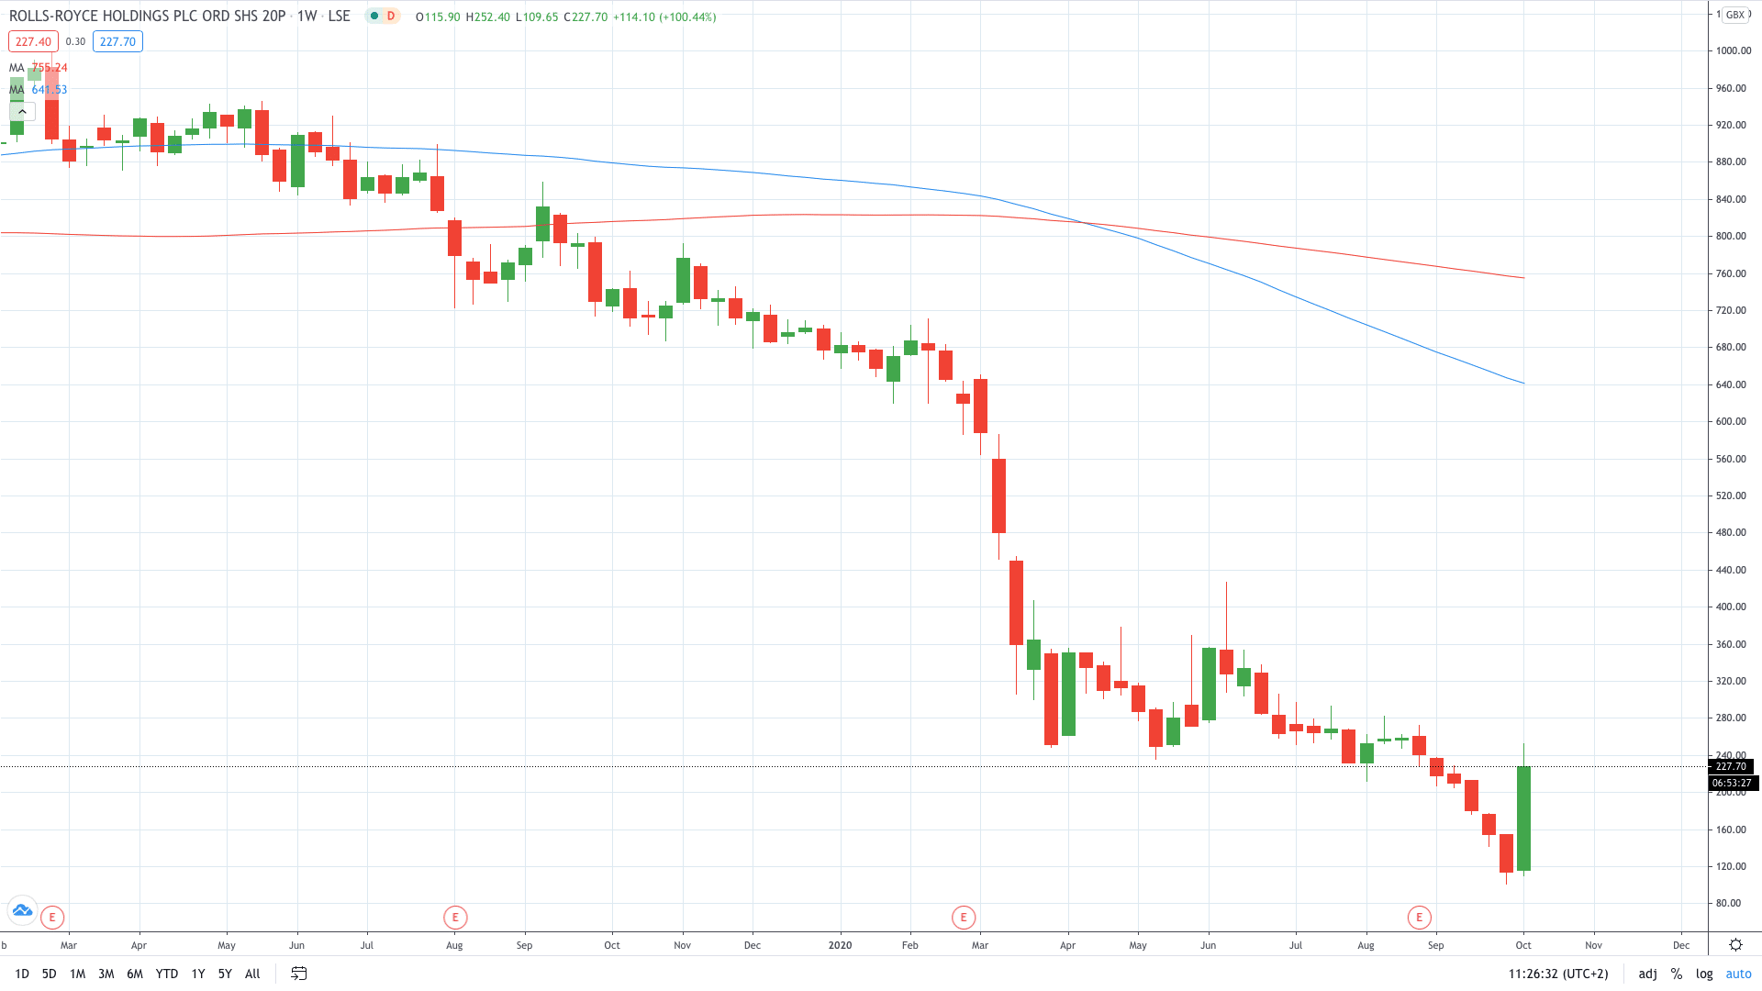Screen dimensions: 1762x991
Task: Collapse the indicator legend with chevron
Action: [x=22, y=112]
